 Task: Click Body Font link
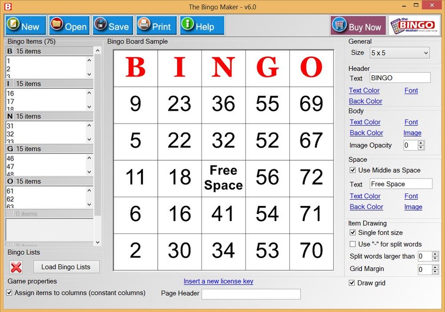(411, 122)
